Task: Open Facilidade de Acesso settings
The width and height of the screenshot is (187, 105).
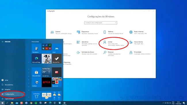Action: (x=87, y=53)
